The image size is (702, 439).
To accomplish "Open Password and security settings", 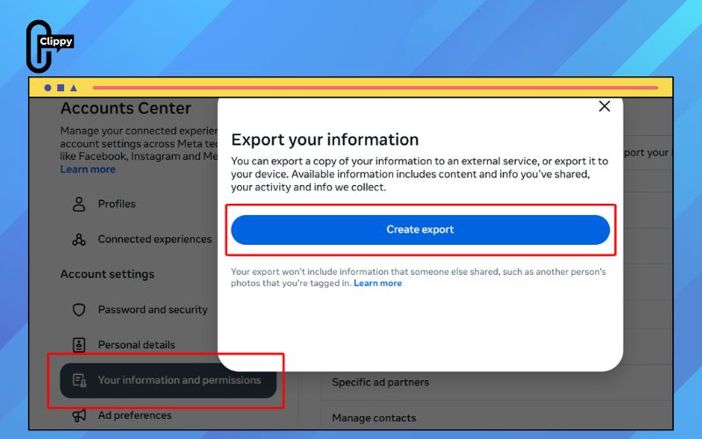I will [153, 310].
